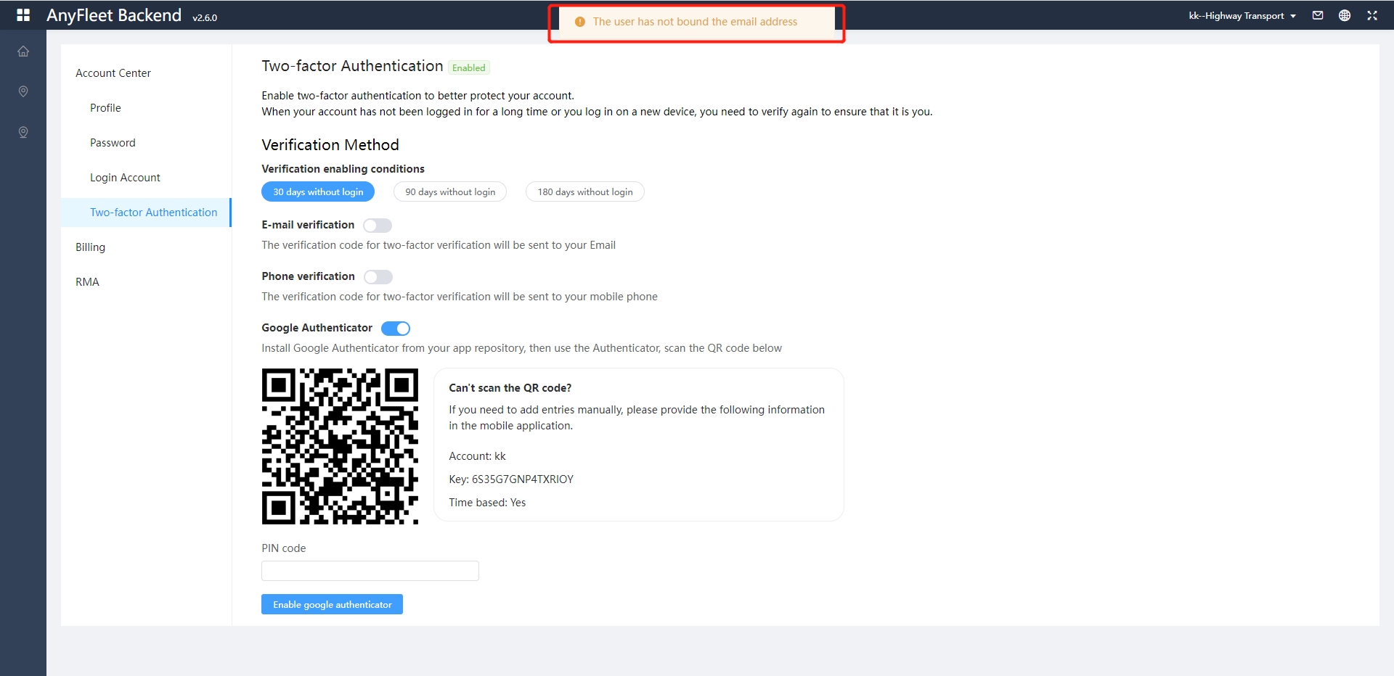1394x676 pixels.
Task: Disable the Google Authenticator toggle
Action: click(396, 328)
